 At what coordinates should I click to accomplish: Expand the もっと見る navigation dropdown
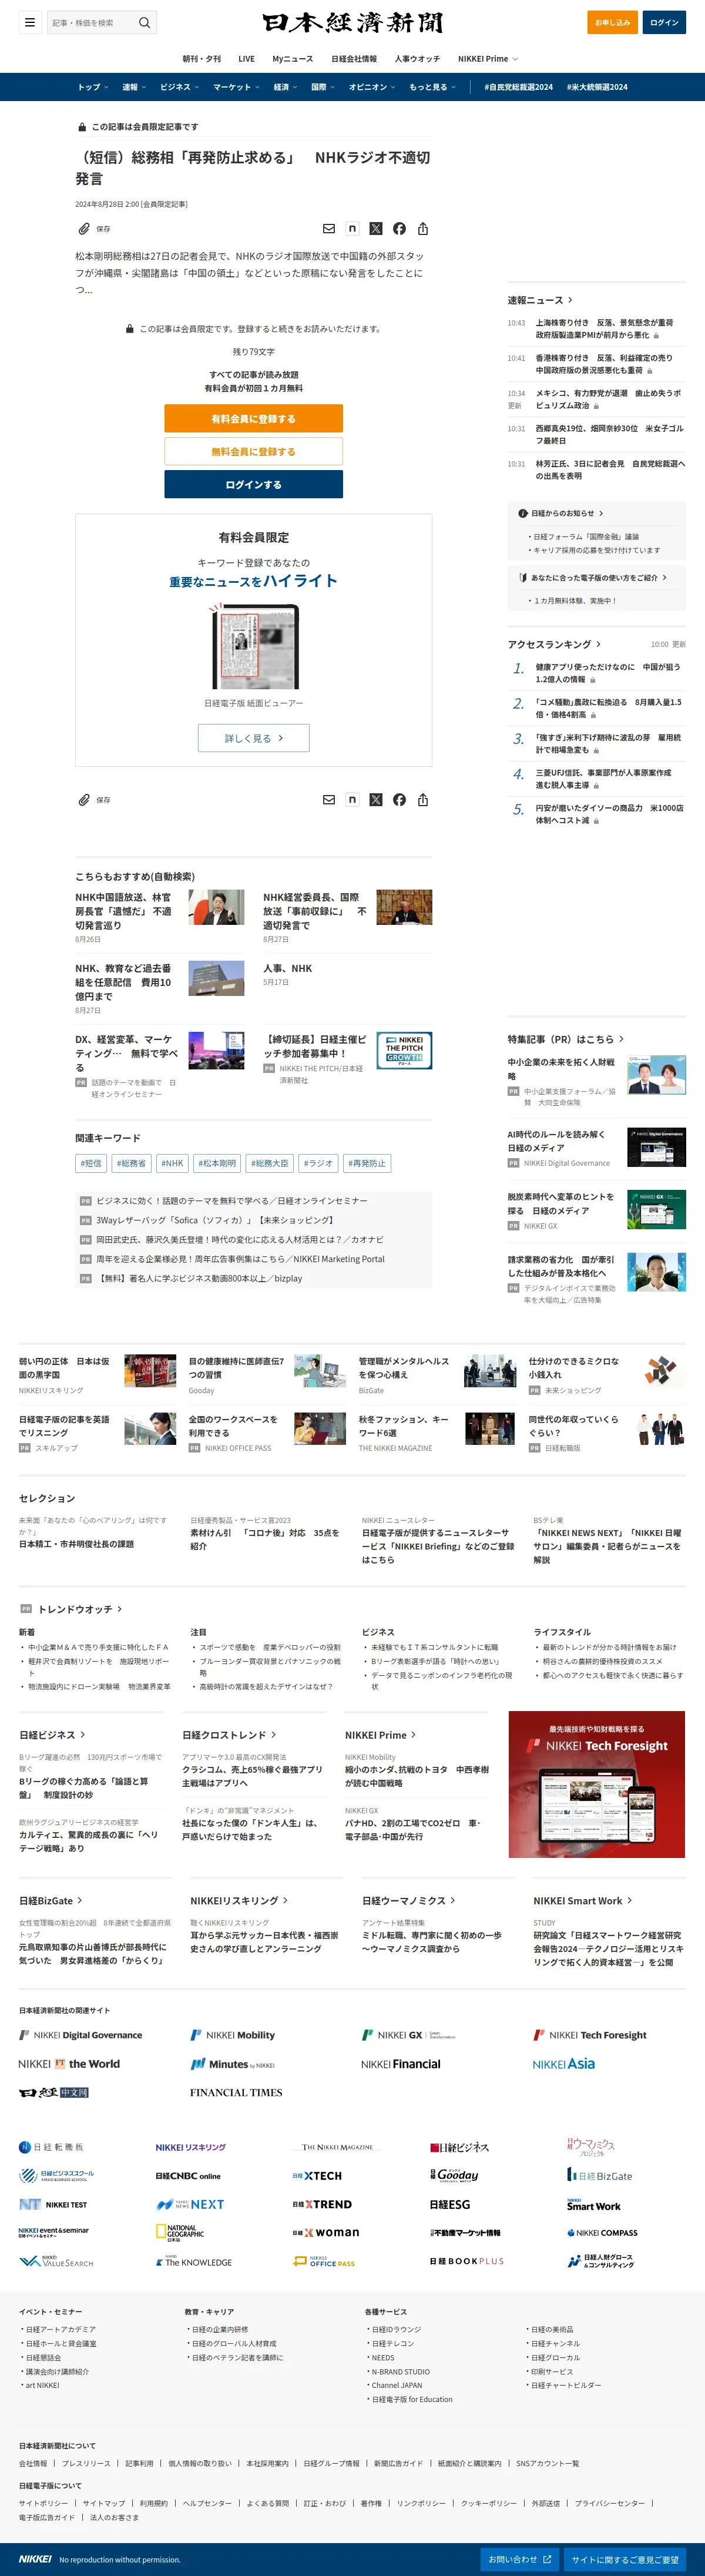[x=432, y=87]
